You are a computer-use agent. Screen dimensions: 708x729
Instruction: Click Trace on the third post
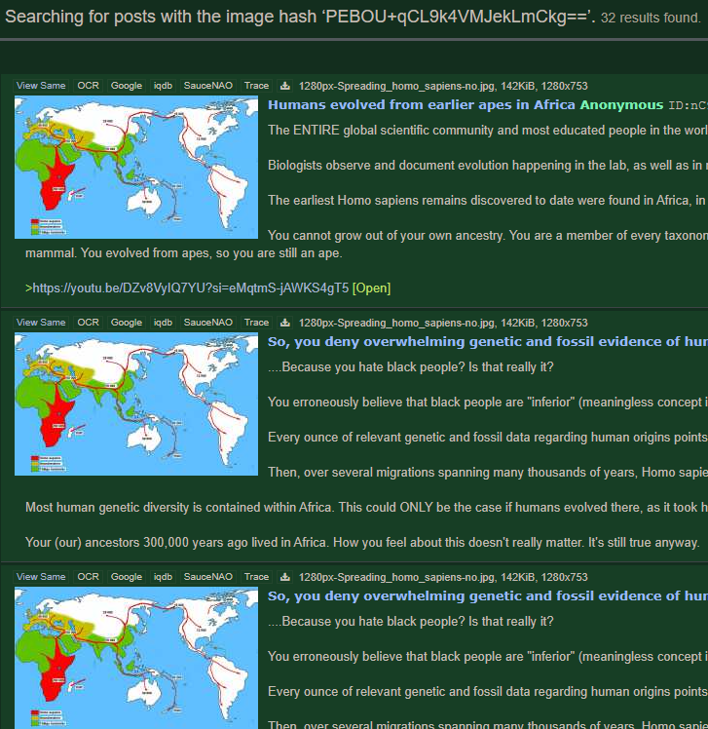[256, 577]
